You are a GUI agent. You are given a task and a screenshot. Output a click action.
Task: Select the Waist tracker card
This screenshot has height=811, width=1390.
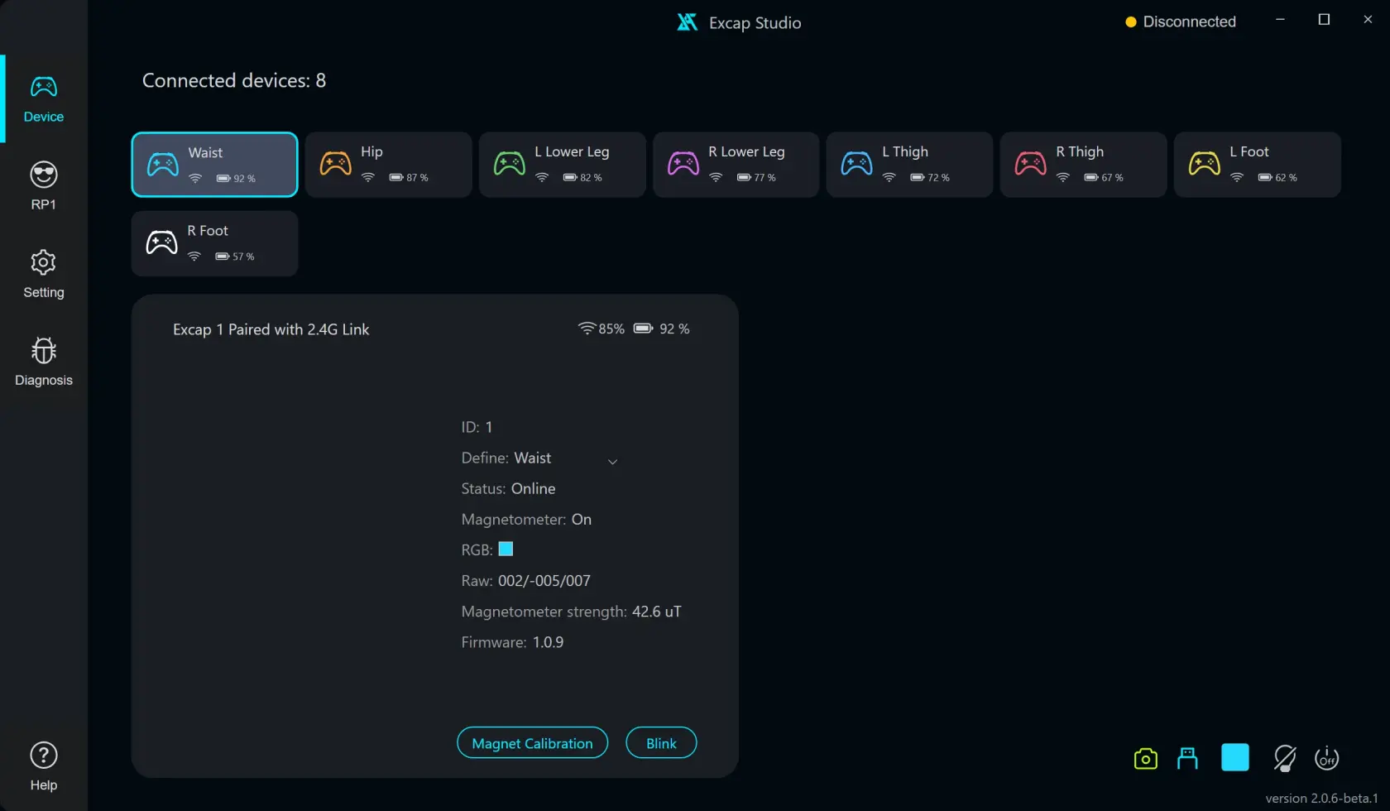(x=214, y=165)
